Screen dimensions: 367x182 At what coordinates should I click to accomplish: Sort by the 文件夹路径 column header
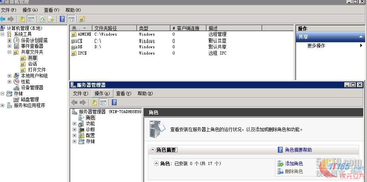click(115, 28)
